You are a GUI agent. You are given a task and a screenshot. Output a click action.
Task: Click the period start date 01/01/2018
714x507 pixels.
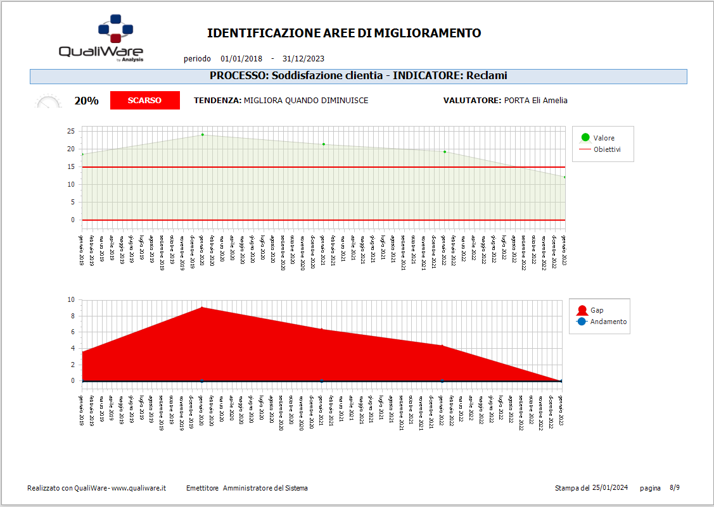point(241,59)
